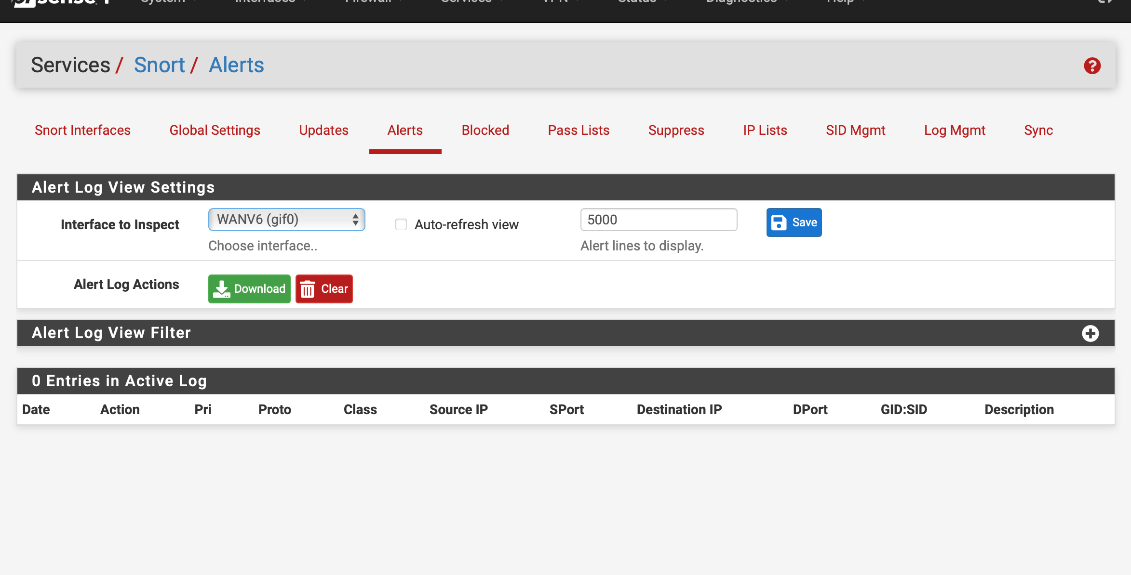Switch to the Snort Interfaces tab

pos(82,130)
